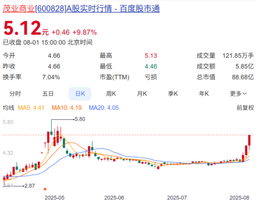Viewport: 257px width, 205px height.
Task: Click the +9.87% change percentage
Action: (85, 32)
